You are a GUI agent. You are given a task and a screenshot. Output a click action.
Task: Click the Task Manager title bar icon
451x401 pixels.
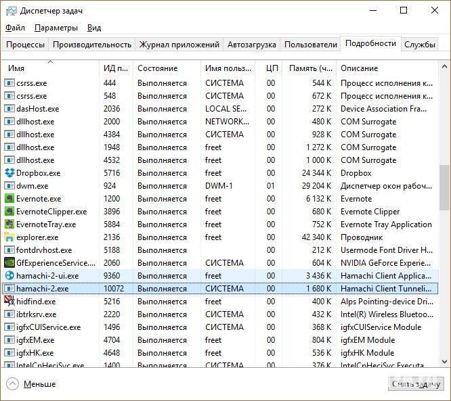[12, 11]
